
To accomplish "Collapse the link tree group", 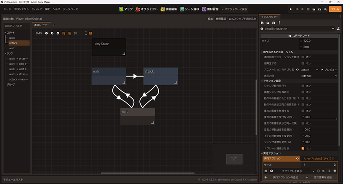I will pos(5,53).
